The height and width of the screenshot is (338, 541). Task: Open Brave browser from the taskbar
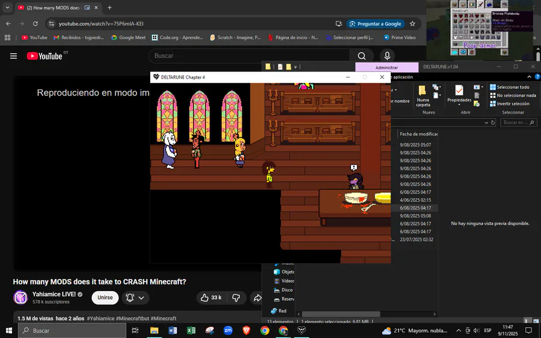[246, 330]
